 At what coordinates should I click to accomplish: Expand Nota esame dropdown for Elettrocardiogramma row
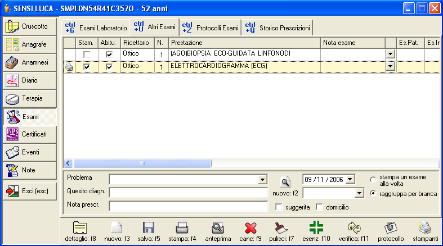click(390, 66)
